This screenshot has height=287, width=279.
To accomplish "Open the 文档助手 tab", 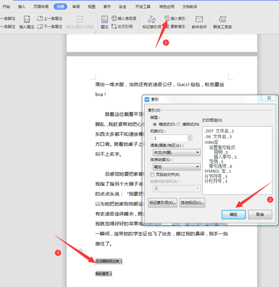I will click(190, 7).
